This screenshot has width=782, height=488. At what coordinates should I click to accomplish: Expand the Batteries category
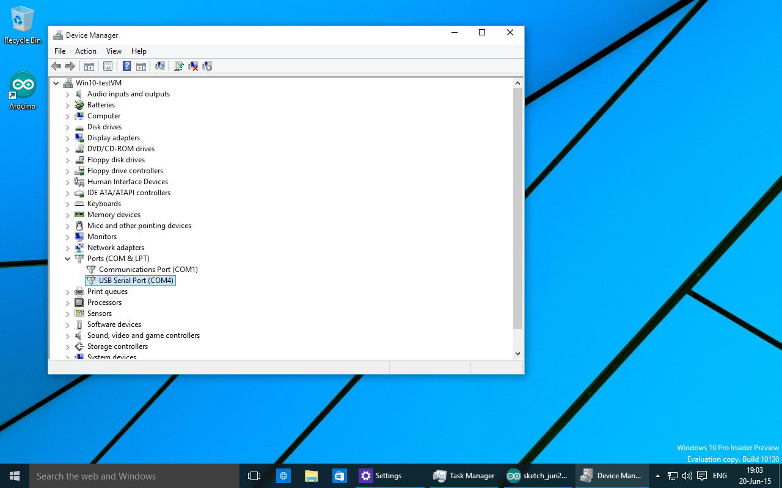(68, 105)
